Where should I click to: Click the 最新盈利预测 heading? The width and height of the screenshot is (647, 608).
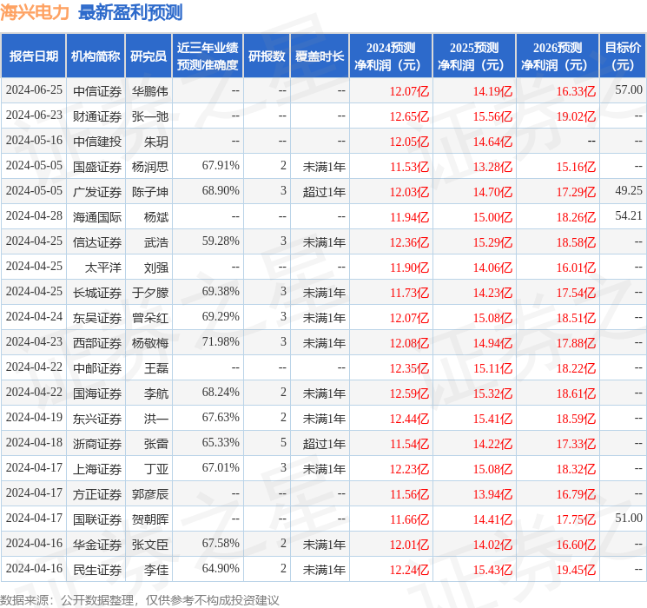[130, 12]
